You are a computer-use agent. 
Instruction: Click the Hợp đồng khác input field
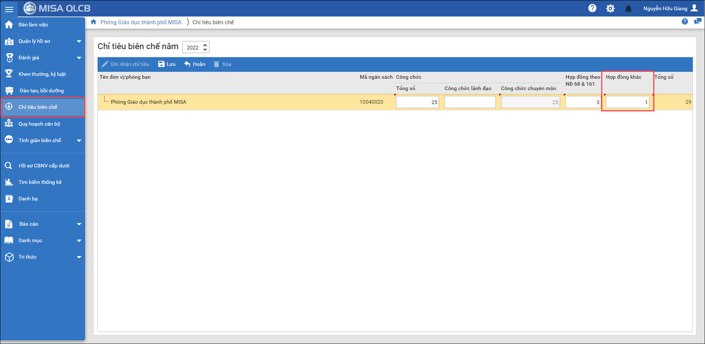pos(627,102)
